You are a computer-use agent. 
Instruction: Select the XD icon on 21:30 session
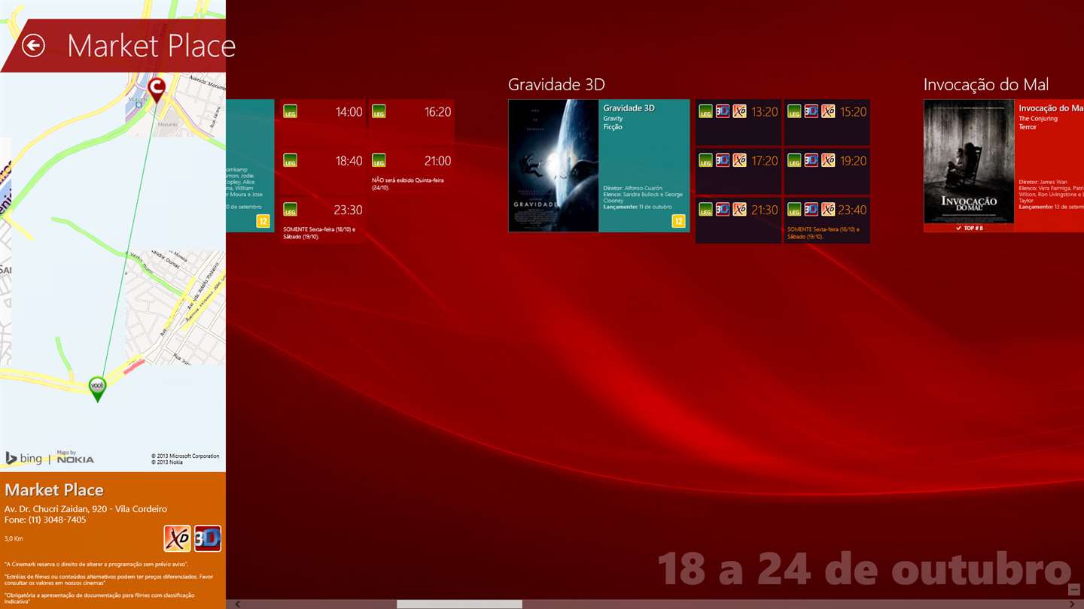tap(739, 209)
